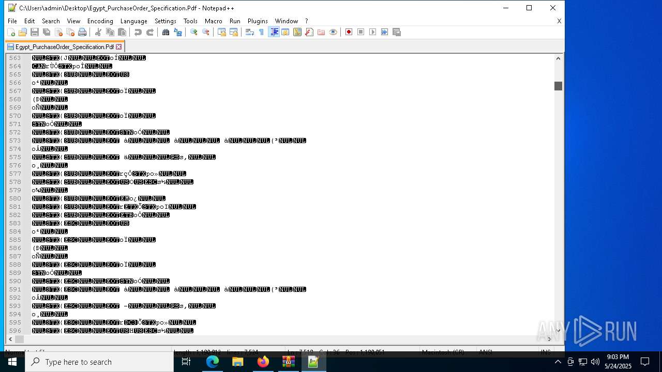Image resolution: width=662 pixels, height=372 pixels.
Task: Click the Zoom In magnifier icon
Action: point(194,32)
